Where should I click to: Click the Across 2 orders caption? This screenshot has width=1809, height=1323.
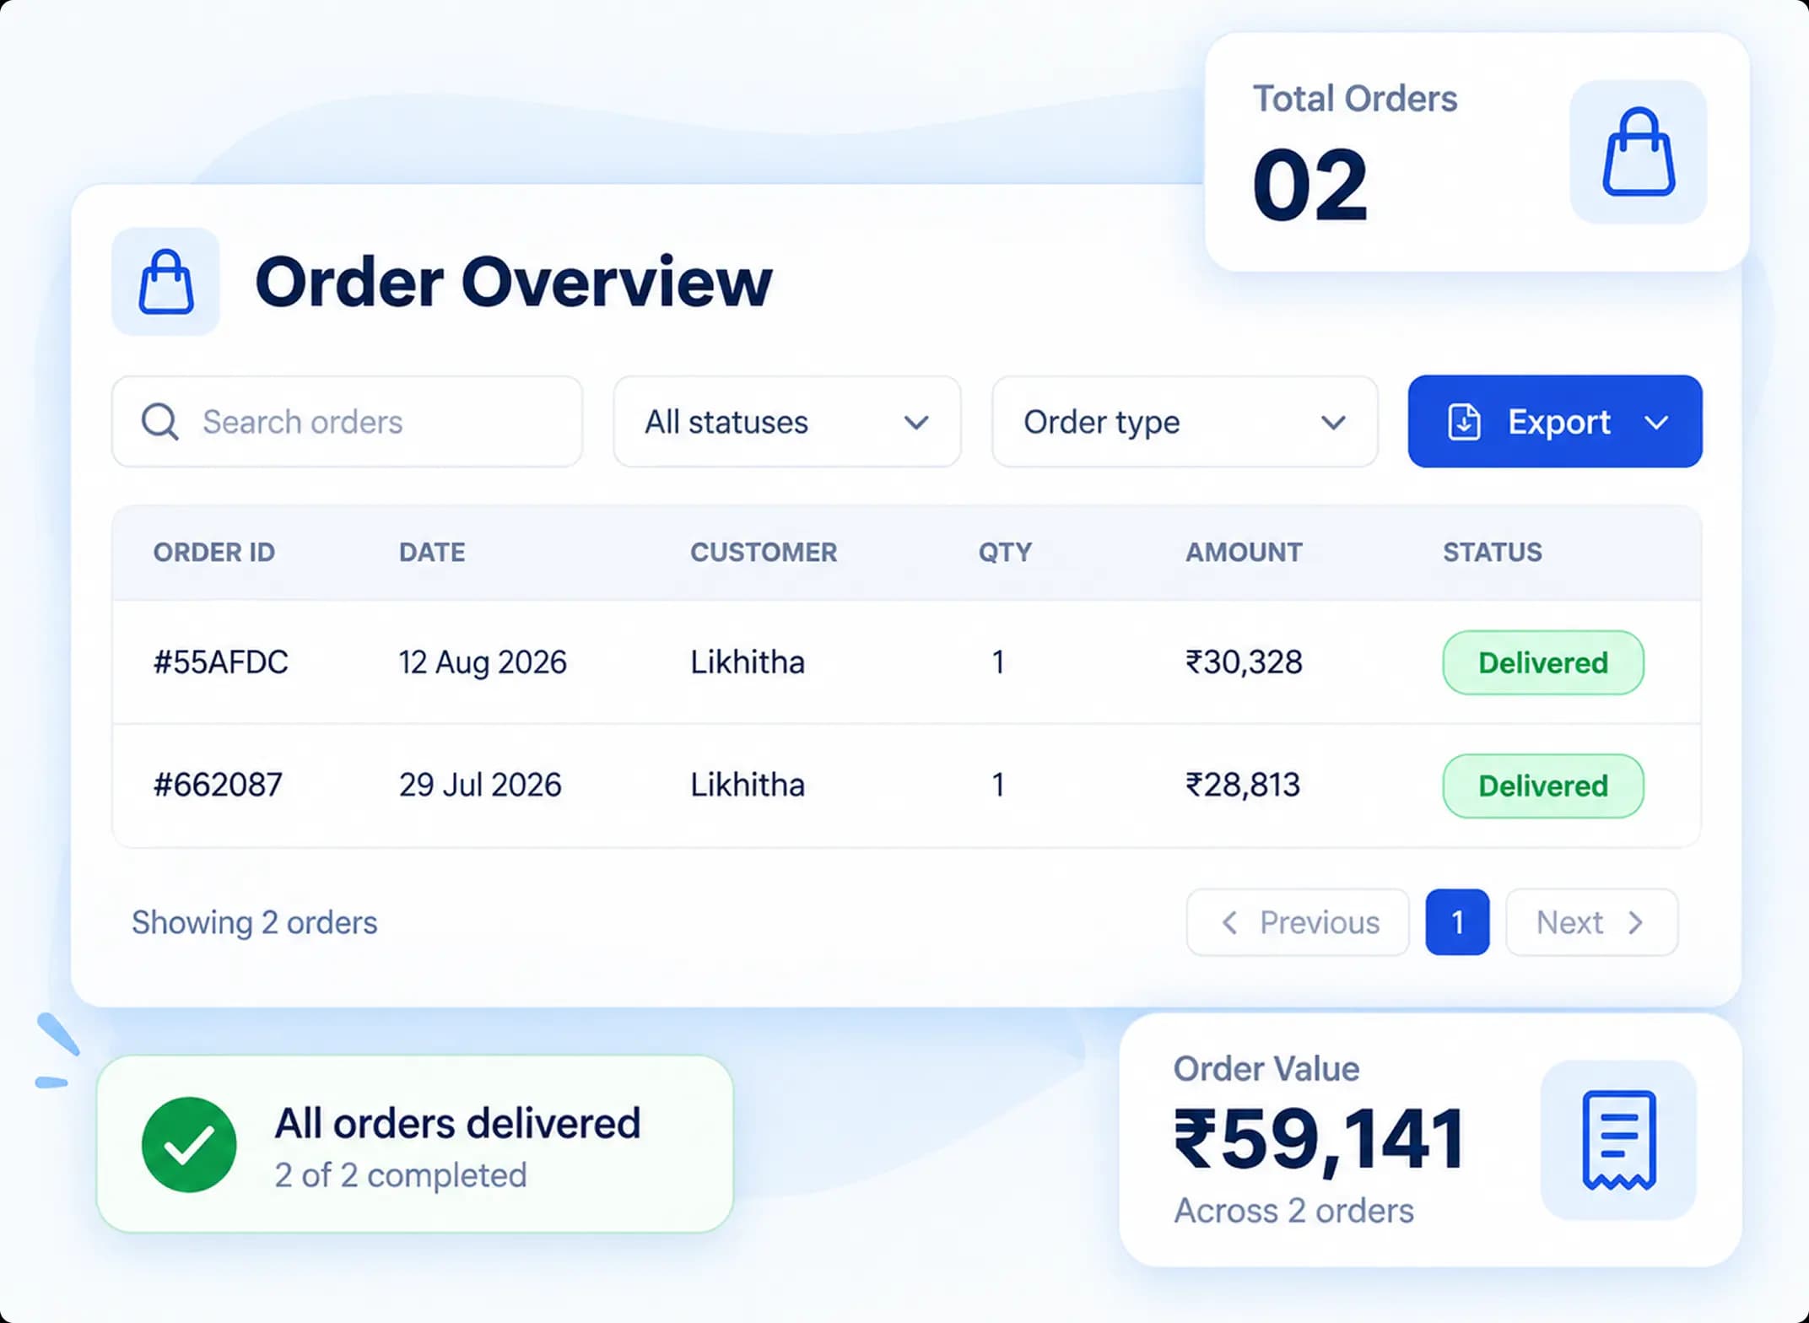pyautogui.click(x=1293, y=1211)
